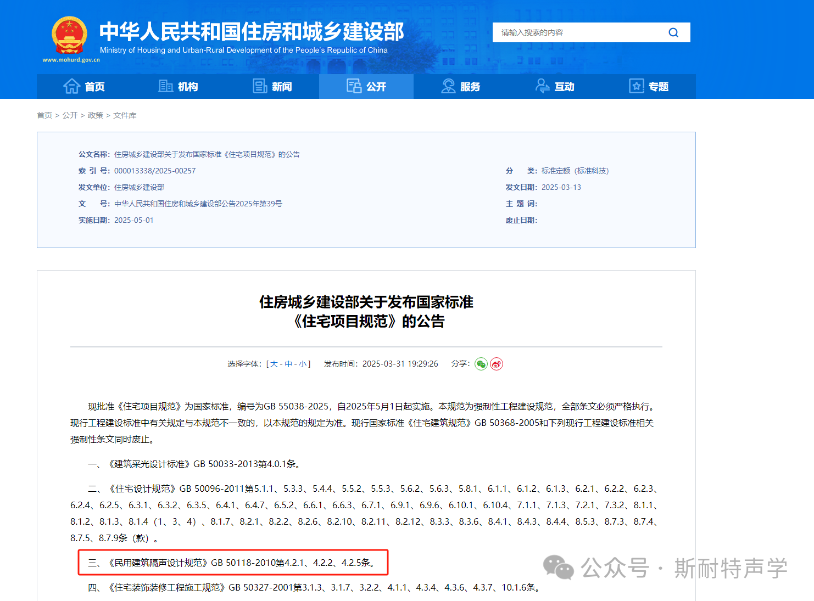Click the line citing GB 50033-2013
The width and height of the screenshot is (814, 601).
click(x=196, y=464)
